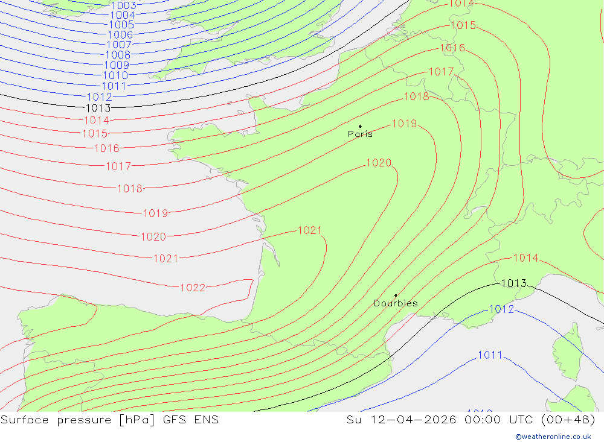Click the 1021 label over the Atlantic

tap(166, 259)
